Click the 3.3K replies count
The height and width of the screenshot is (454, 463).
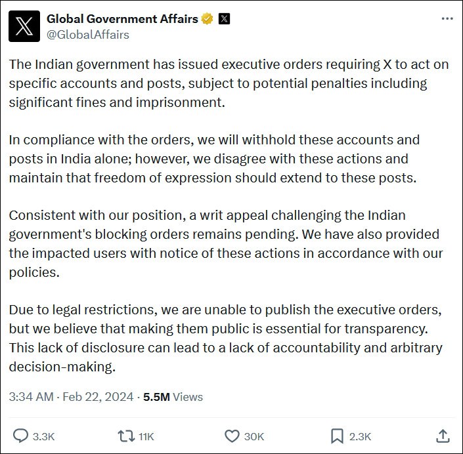[x=44, y=436]
